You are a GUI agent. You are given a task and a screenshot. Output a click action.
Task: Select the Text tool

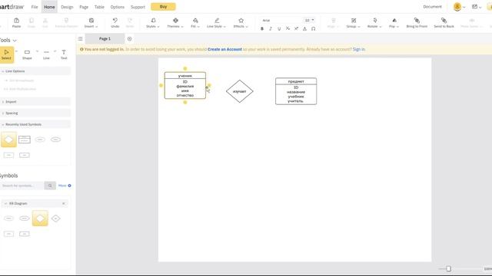[x=64, y=54]
